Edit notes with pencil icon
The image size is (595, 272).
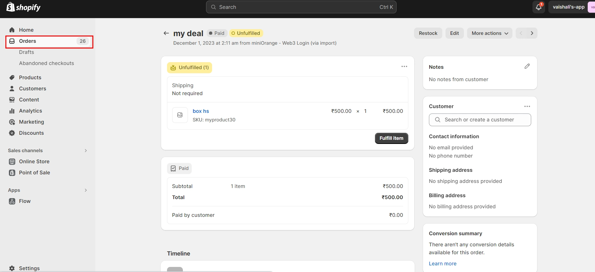527,66
